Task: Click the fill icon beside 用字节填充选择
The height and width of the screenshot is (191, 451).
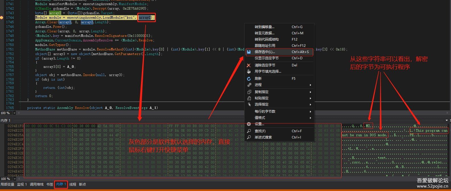Action: point(249,72)
